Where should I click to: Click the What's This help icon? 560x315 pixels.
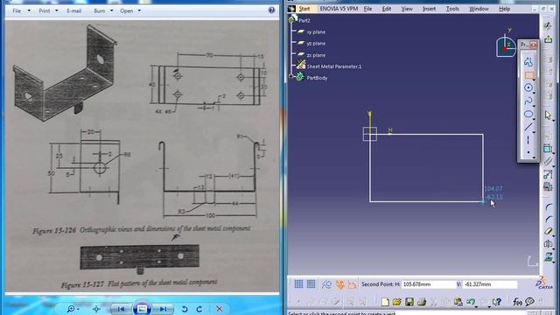coord(497,302)
